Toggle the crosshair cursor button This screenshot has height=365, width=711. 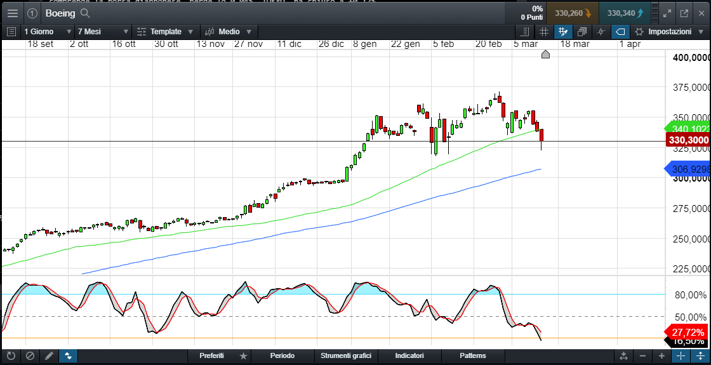(x=681, y=356)
